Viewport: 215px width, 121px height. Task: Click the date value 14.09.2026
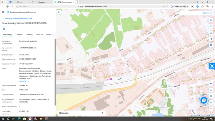24,54
